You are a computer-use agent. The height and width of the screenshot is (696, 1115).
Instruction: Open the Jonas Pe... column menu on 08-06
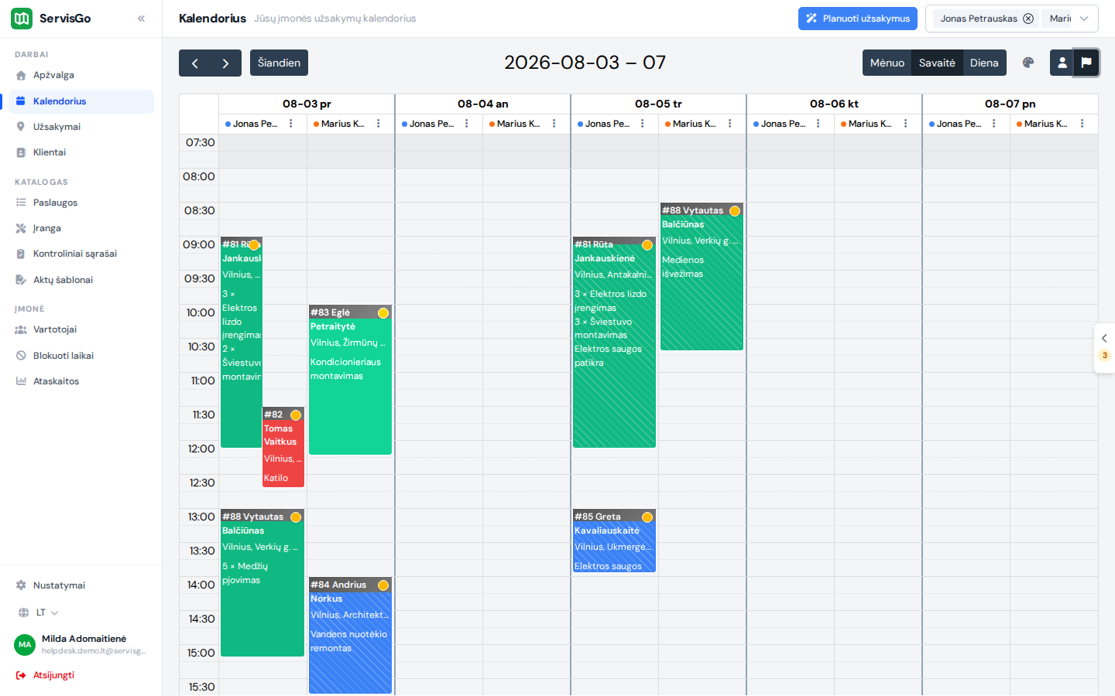[818, 124]
